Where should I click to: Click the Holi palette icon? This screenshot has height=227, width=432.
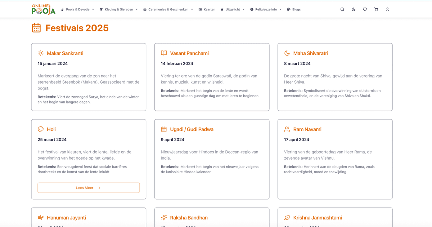[41, 129]
